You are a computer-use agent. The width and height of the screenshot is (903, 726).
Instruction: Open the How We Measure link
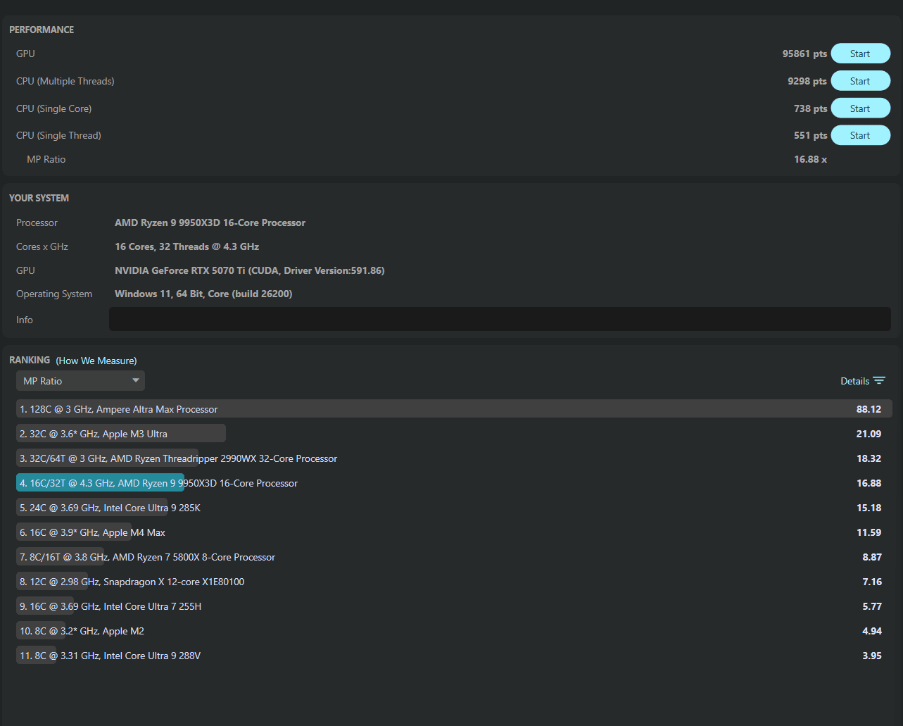(96, 361)
